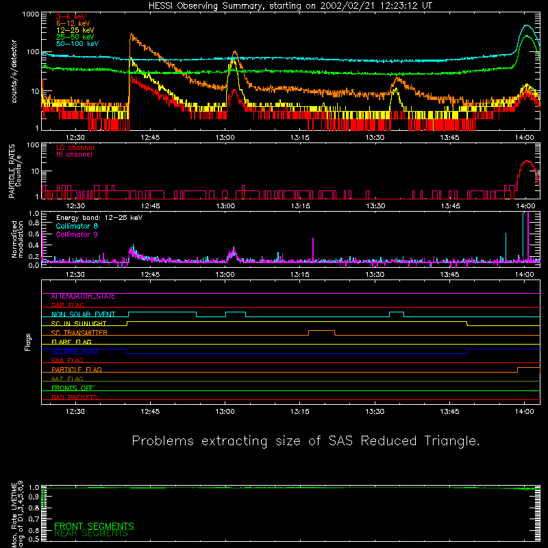Click the SAA_FLAG label
This screenshot has width=548, height=548.
[x=67, y=360]
